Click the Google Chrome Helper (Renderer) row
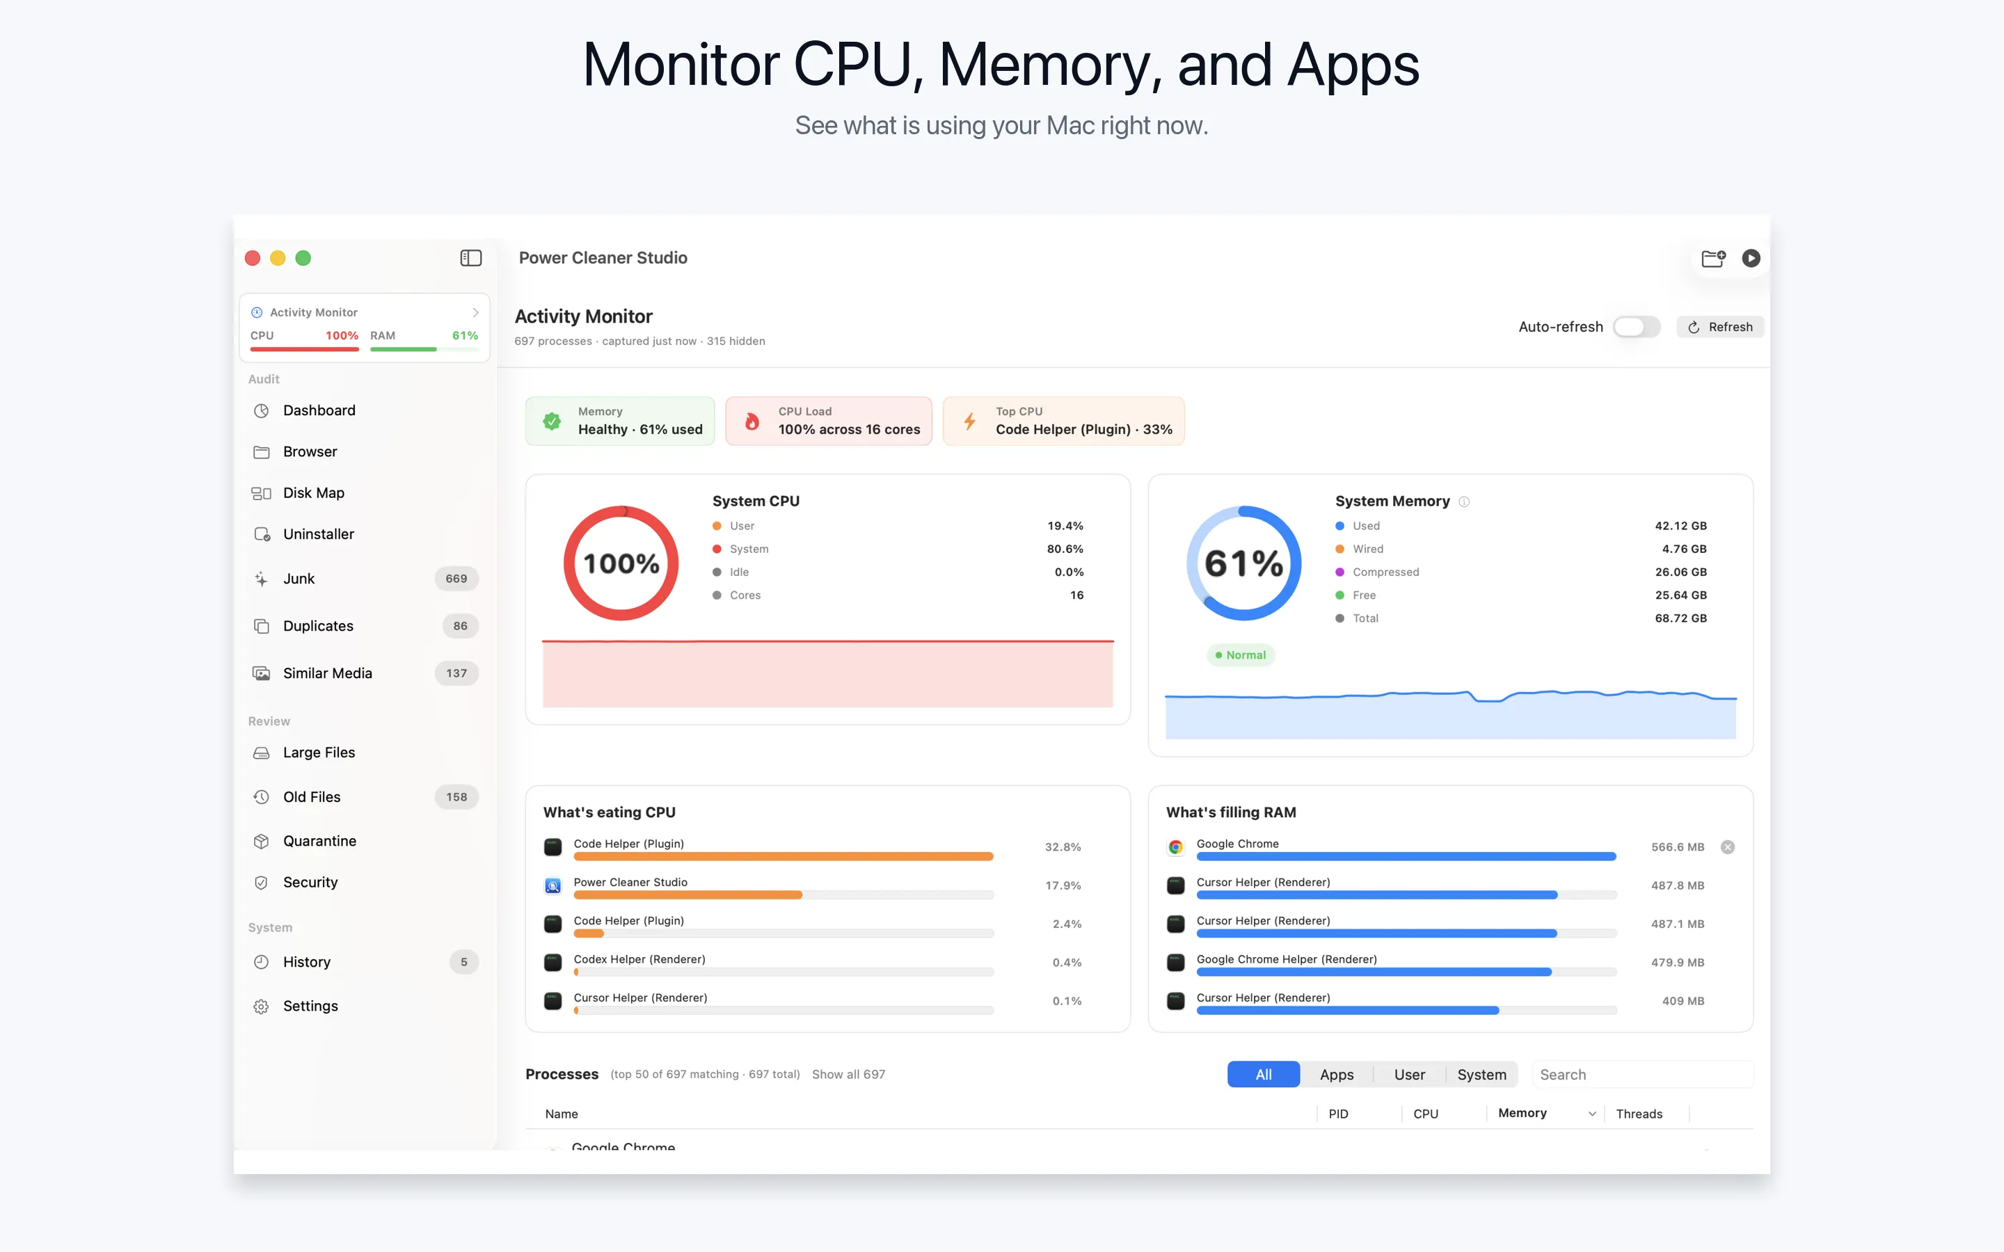Image resolution: width=2004 pixels, height=1252 pixels. click(1436, 963)
